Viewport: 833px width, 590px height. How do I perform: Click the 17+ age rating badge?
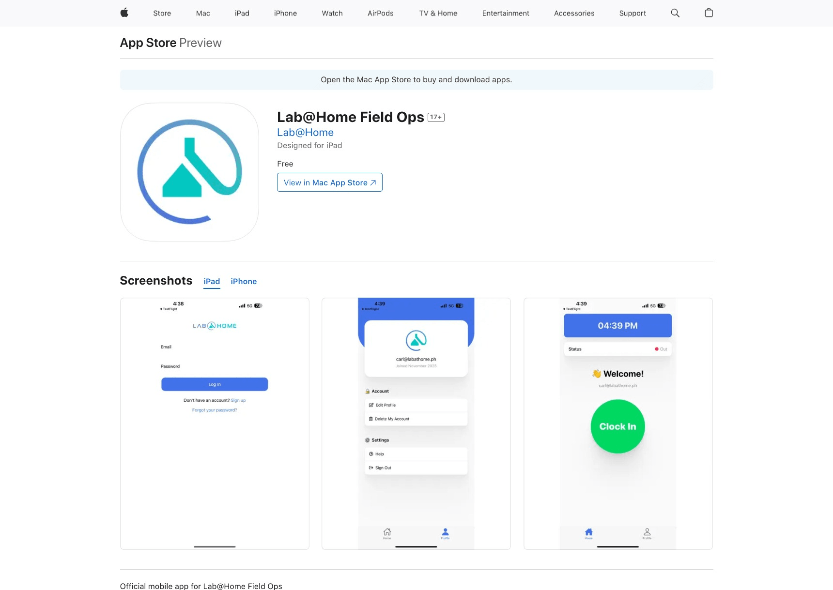pyautogui.click(x=436, y=117)
